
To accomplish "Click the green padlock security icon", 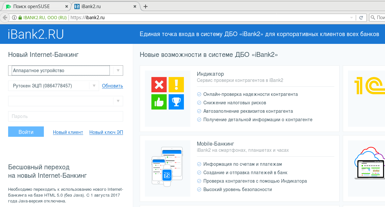I will [x=20, y=18].
